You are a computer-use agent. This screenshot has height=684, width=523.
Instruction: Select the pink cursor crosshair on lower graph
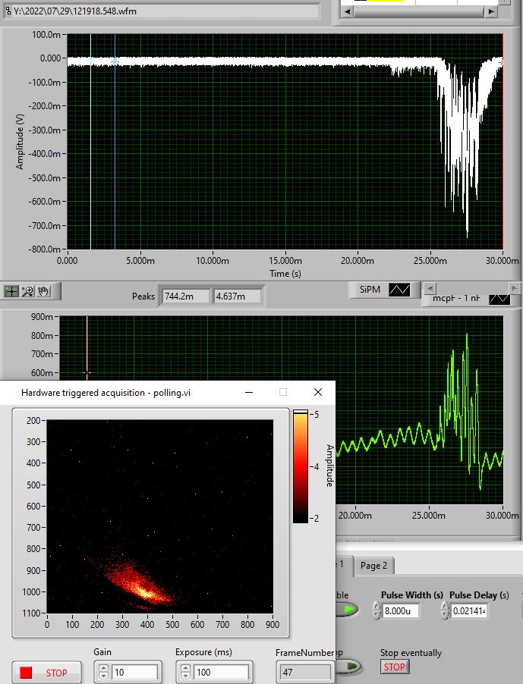click(87, 372)
